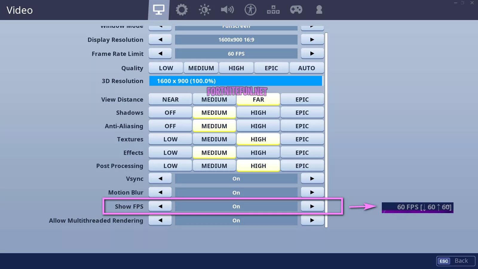
Task: Open the Accessibility settings tab
Action: (250, 10)
